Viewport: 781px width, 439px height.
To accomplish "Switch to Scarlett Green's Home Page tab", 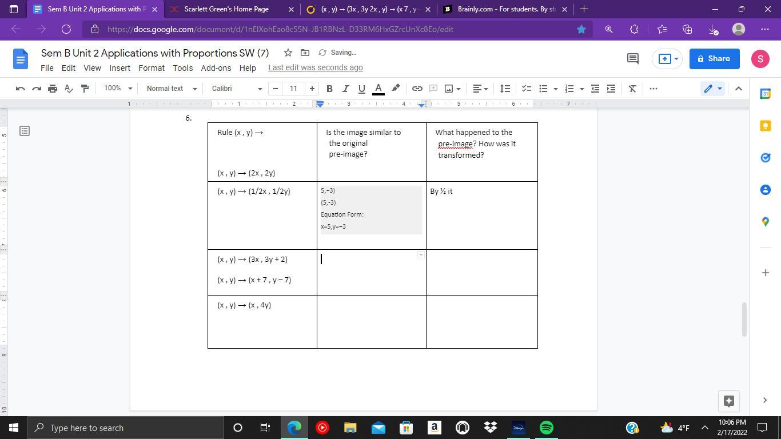I will pyautogui.click(x=226, y=9).
